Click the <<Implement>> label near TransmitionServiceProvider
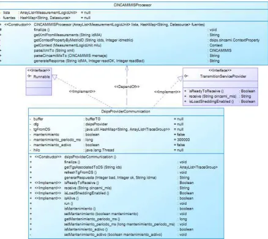 coord(167,92)
